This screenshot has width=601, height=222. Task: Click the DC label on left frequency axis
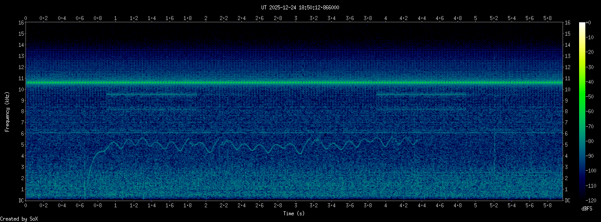[x=21, y=201]
